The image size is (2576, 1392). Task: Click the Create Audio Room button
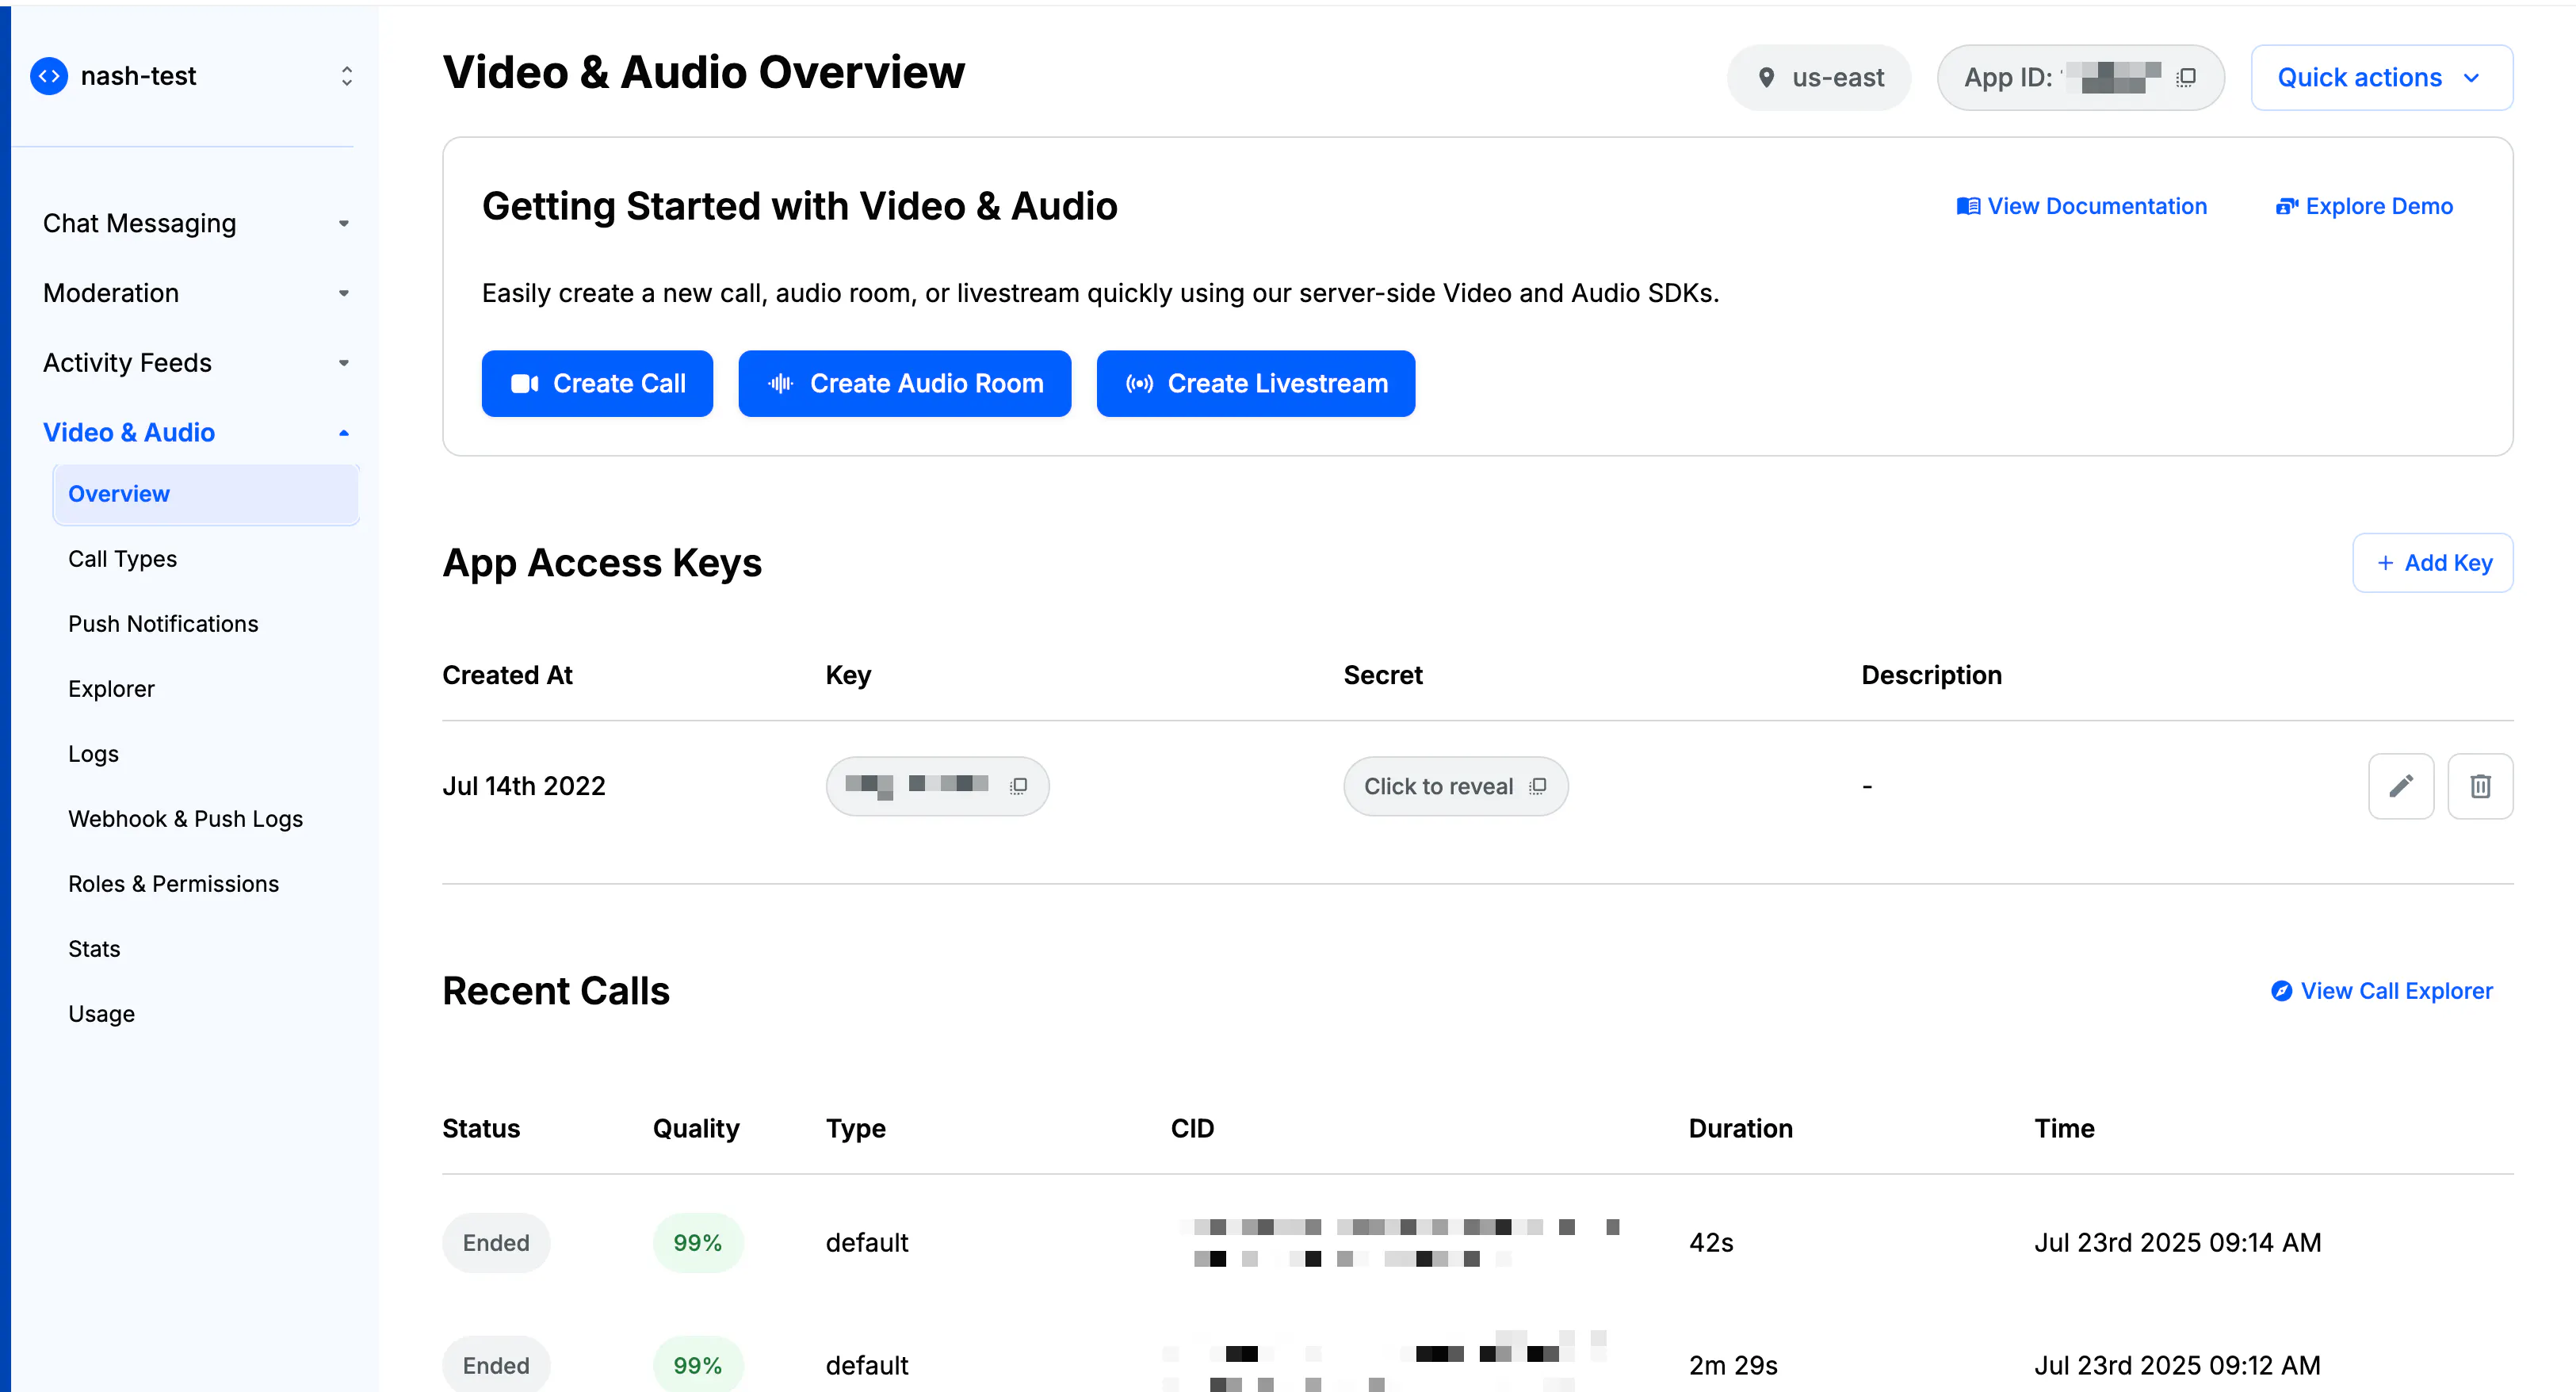click(904, 383)
